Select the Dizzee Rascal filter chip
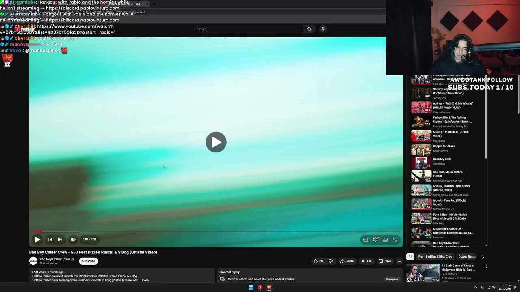 tap(467, 257)
